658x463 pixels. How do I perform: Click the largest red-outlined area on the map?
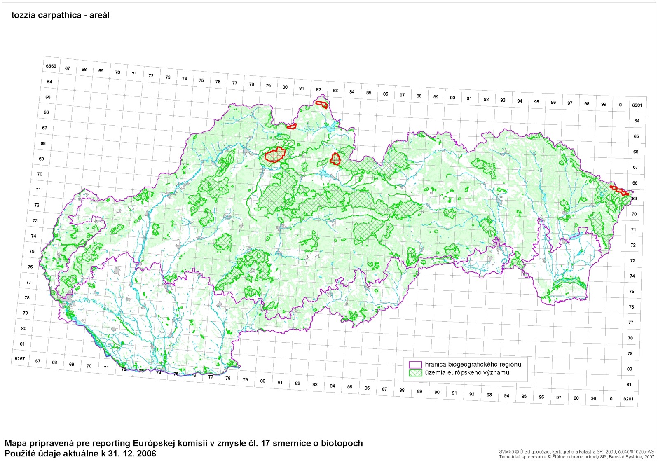[275, 155]
